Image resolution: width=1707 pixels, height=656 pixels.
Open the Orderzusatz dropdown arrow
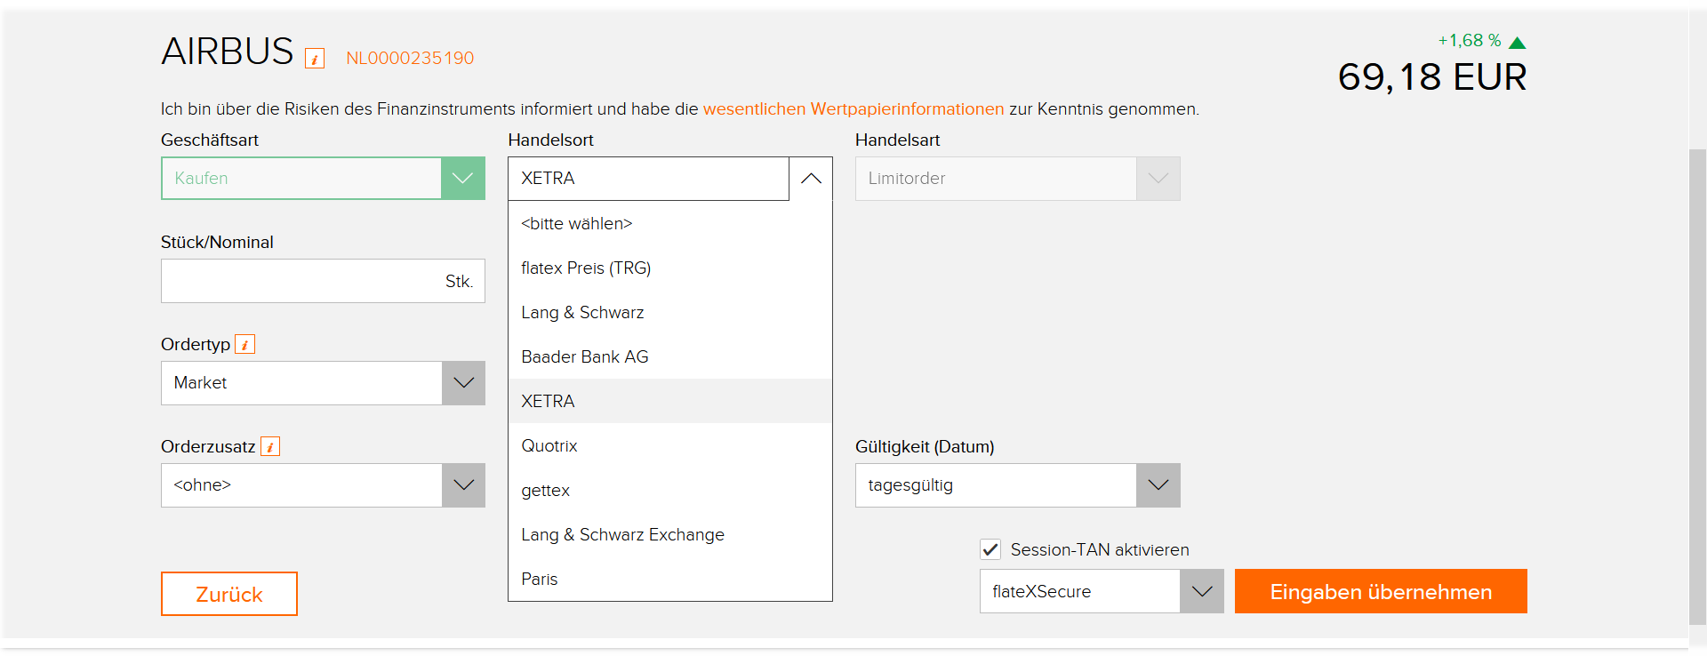463,485
